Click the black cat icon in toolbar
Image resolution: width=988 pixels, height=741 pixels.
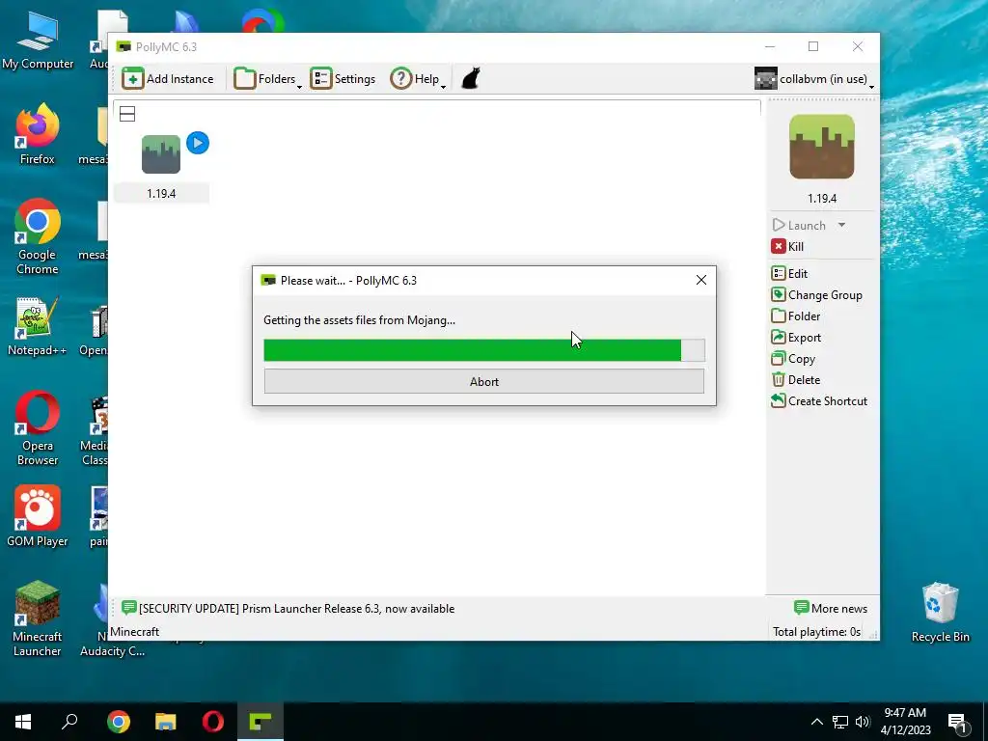click(471, 79)
